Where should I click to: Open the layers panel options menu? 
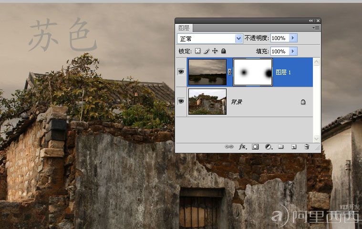tap(316, 28)
